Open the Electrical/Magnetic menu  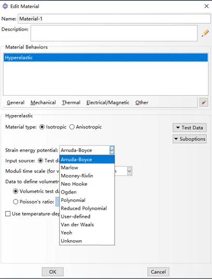pos(108,102)
